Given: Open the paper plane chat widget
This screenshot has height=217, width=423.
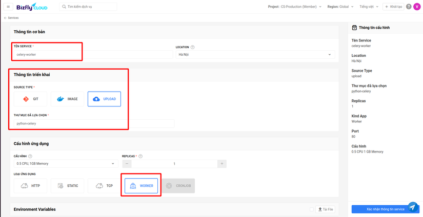Looking at the screenshot, I should coord(413,207).
